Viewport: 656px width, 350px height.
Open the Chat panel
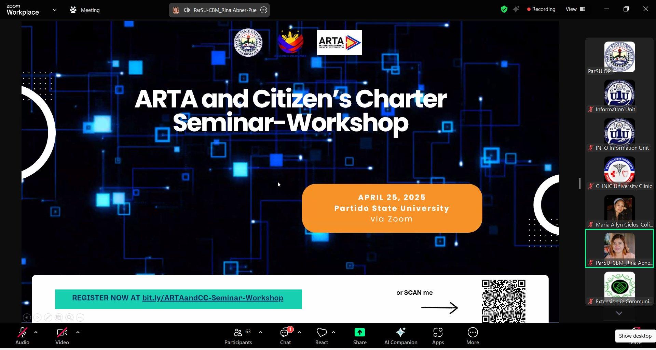click(x=285, y=336)
